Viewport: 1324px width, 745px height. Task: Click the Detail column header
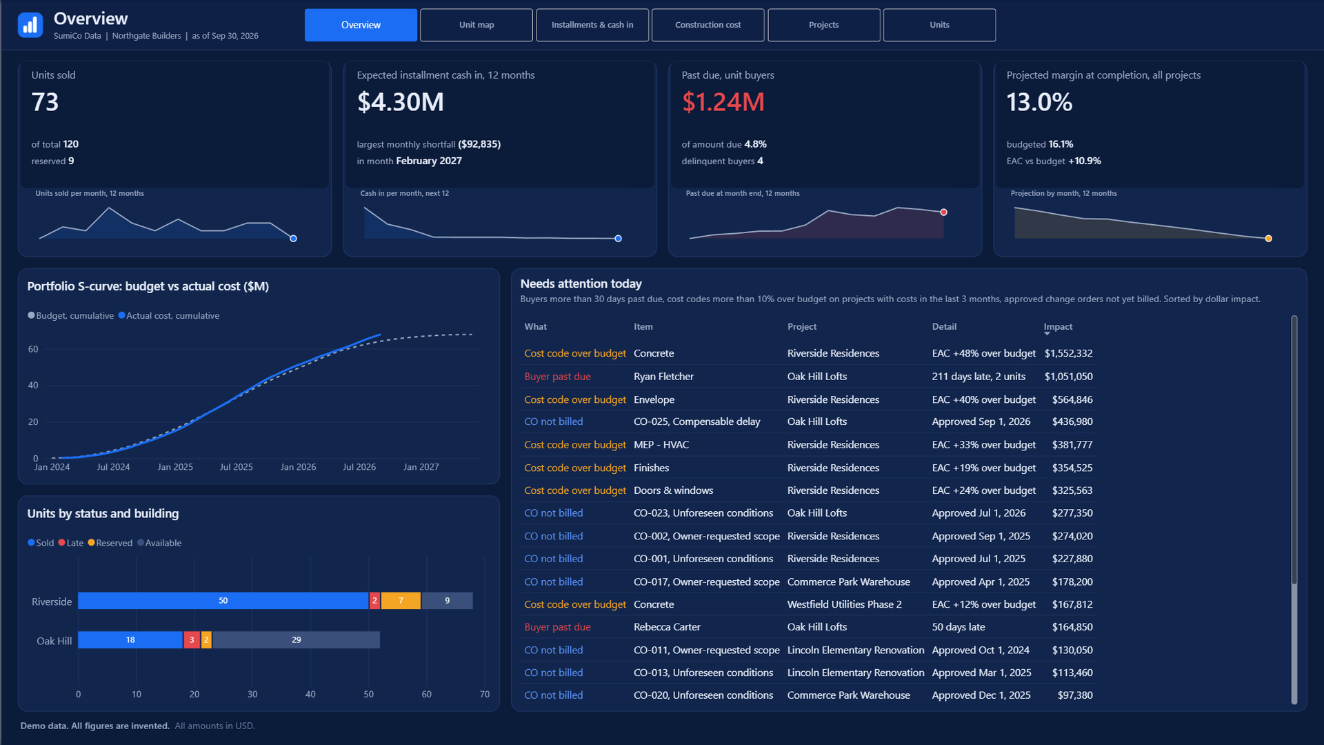pos(944,327)
